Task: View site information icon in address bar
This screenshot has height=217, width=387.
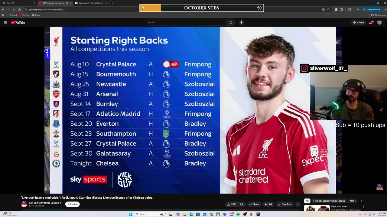Action: point(26,9)
